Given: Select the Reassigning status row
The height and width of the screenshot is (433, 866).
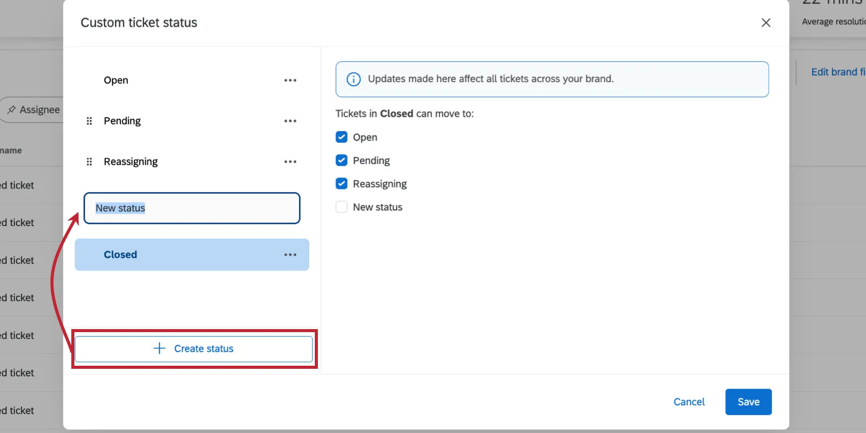Looking at the screenshot, I should 192,161.
